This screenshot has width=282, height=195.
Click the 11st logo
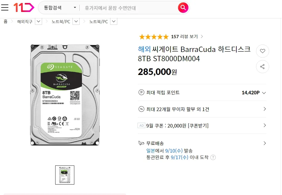(x=24, y=7)
